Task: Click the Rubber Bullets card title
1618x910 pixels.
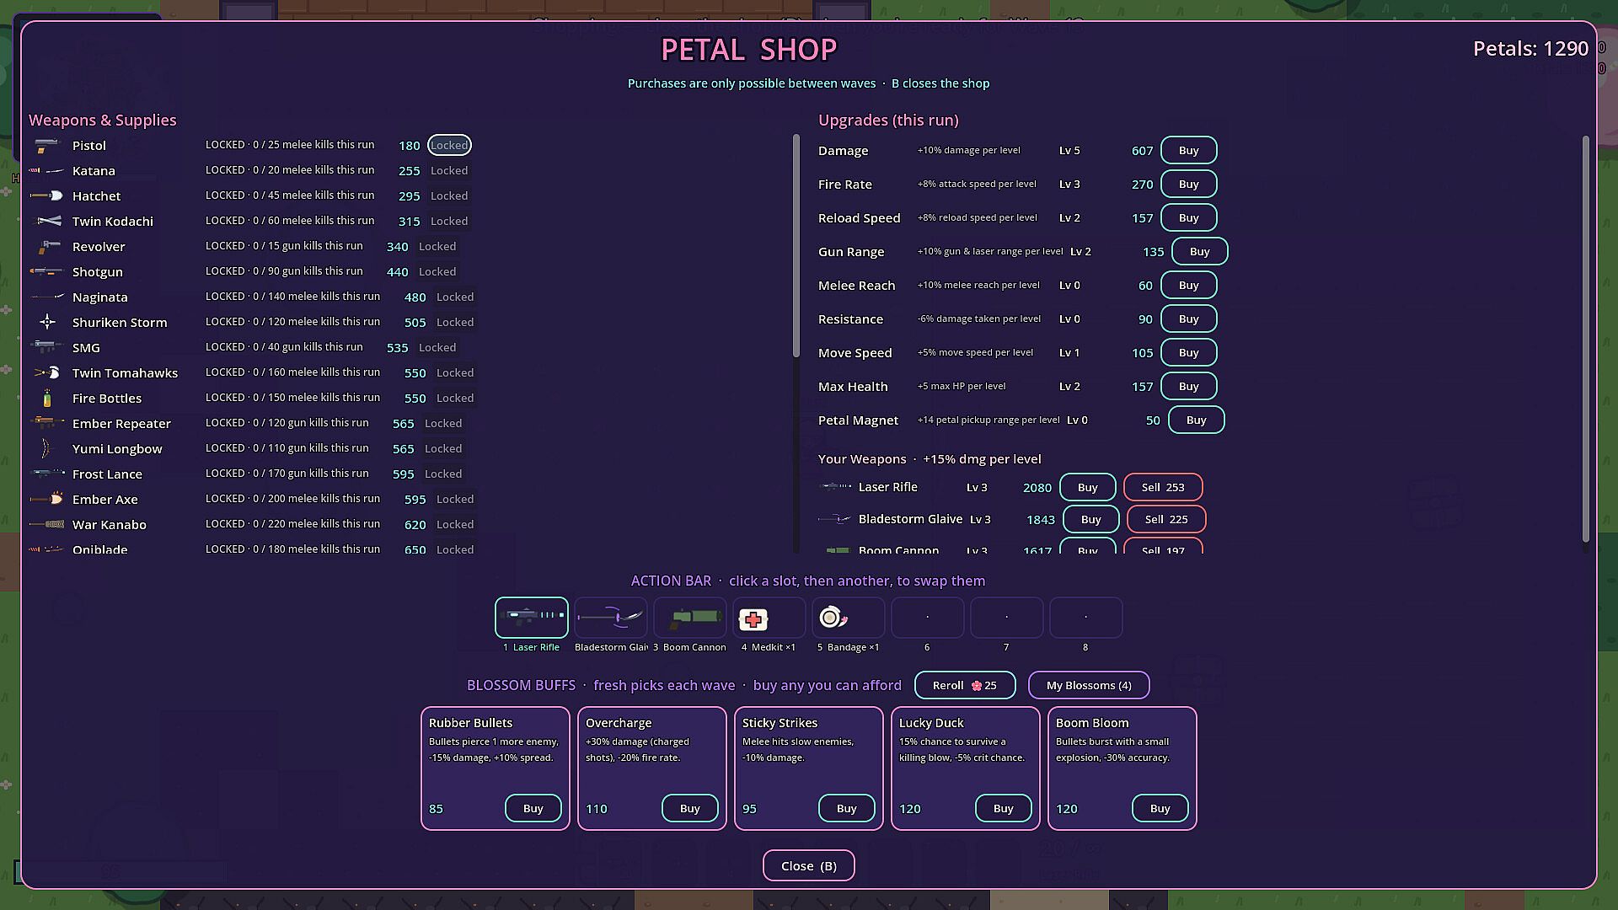Action: (470, 723)
